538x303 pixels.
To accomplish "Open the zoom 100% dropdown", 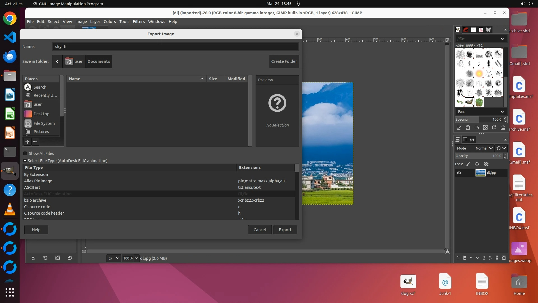I will [x=136, y=258].
